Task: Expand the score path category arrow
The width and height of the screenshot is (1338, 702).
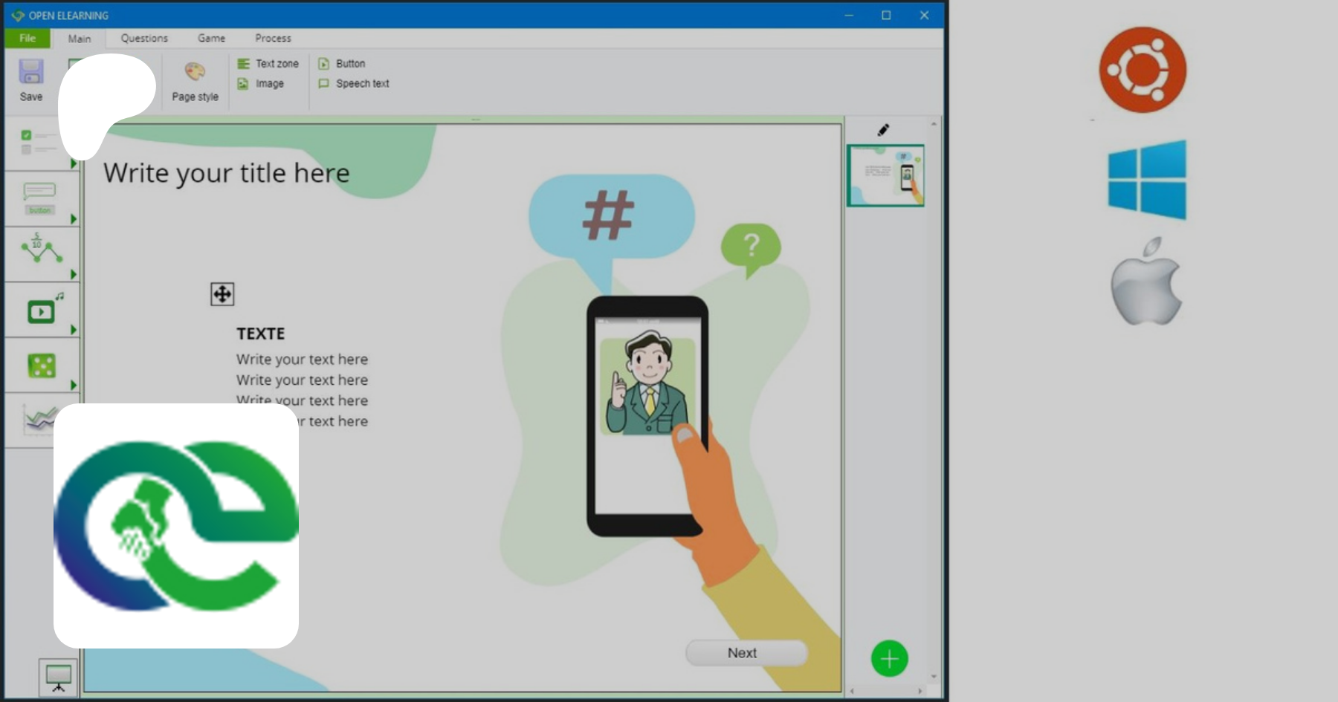Action: [x=74, y=275]
